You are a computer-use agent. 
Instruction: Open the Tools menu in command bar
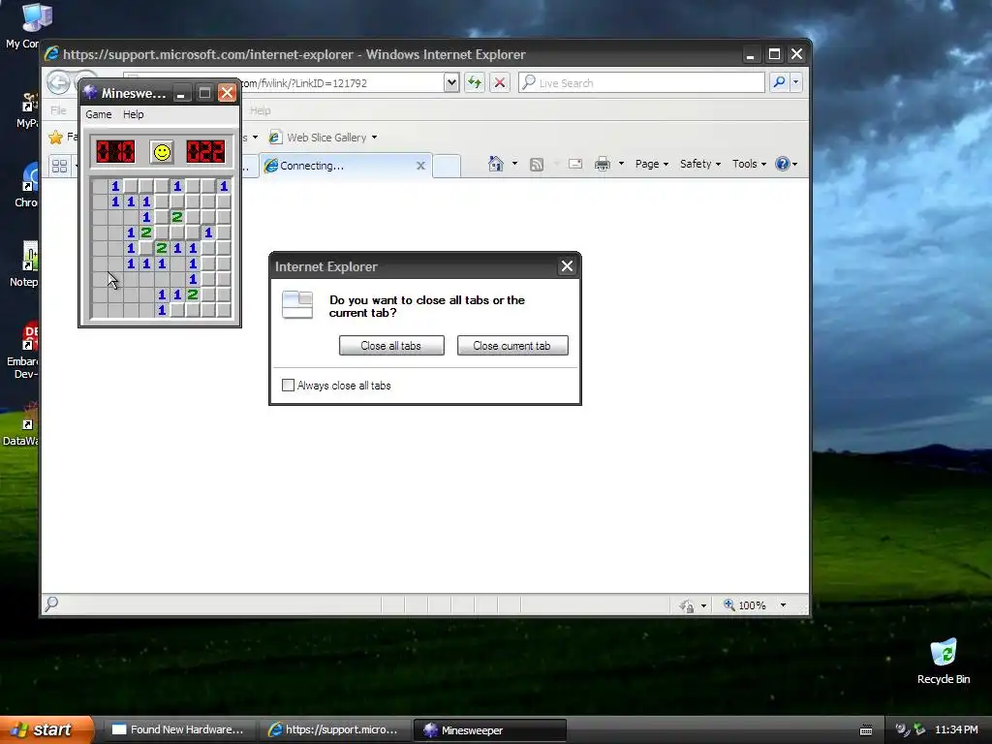749,164
